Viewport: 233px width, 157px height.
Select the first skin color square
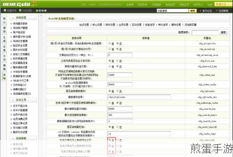pos(37,10)
